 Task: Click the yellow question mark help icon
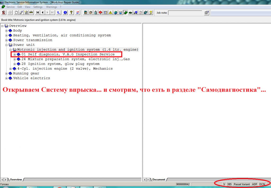pyautogui.click(x=71, y=12)
